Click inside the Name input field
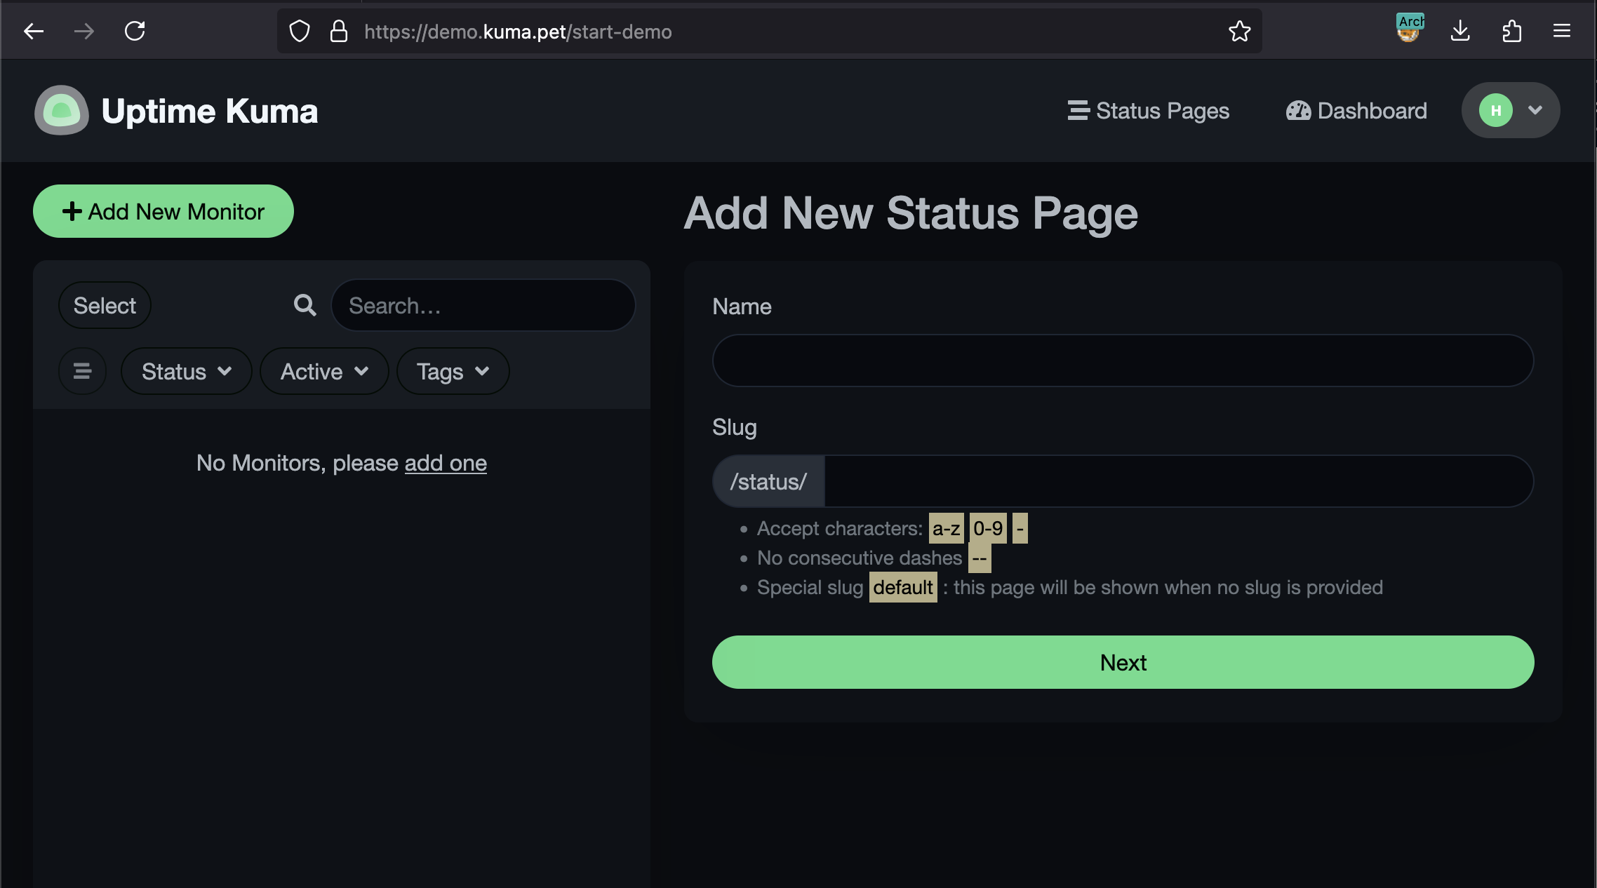Screen dimensions: 1597x888 (x=1121, y=361)
